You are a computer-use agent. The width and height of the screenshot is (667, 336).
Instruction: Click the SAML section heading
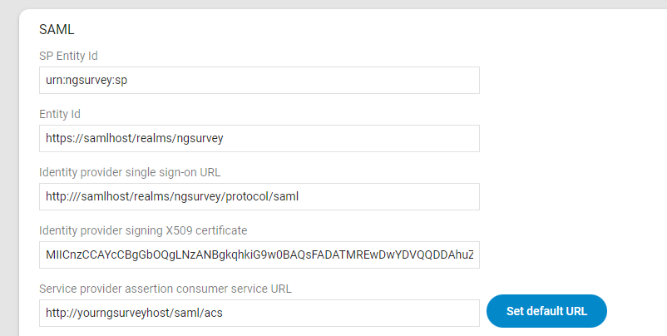(x=57, y=29)
